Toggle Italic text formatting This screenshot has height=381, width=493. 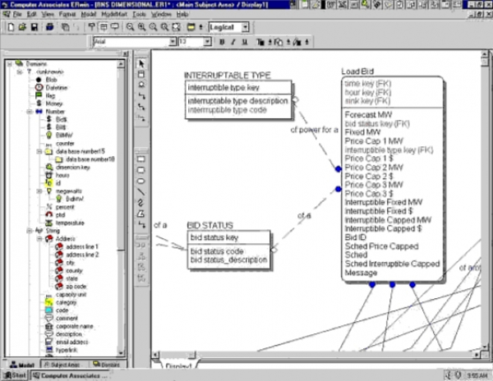tap(233, 41)
